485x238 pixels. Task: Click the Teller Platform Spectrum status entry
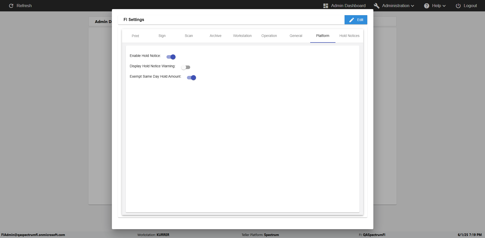pos(260,235)
